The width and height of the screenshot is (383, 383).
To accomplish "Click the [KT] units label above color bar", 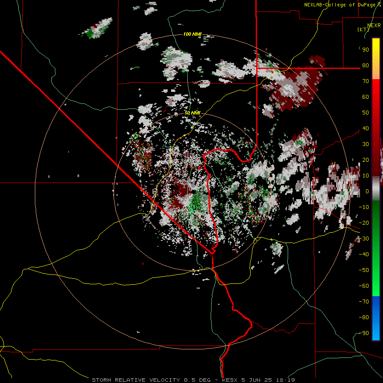I will tap(363, 29).
